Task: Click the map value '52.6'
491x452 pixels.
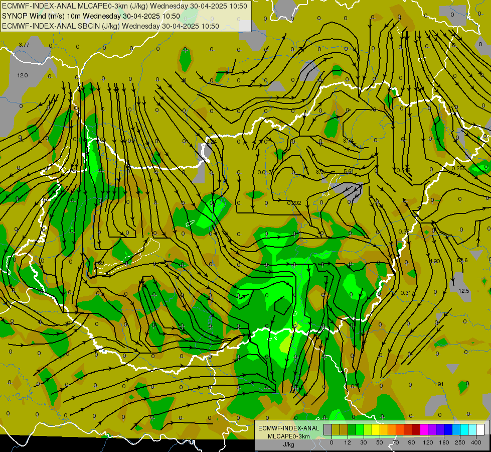Action: tap(462, 260)
